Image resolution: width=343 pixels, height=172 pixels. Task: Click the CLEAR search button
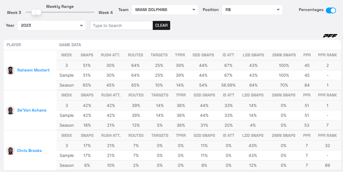(161, 25)
